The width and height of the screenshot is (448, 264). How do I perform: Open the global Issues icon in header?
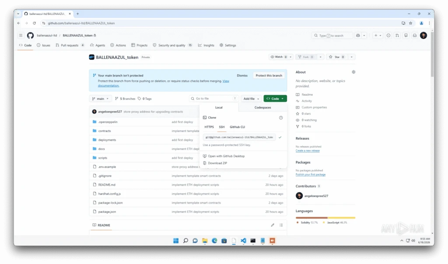click(388, 35)
